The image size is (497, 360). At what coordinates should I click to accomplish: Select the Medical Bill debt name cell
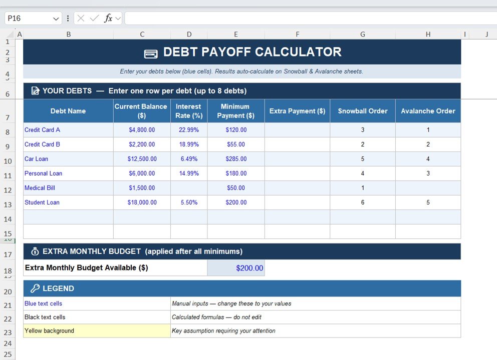tap(68, 188)
